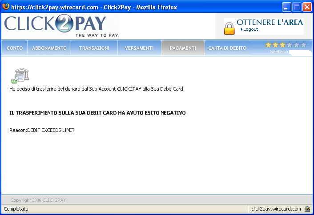Viewport: 314px width, 215px height.
Task: Open the PAGAMENTI tab
Action: (183, 48)
